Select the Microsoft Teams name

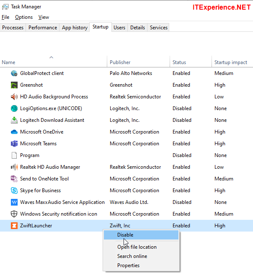[38, 144]
